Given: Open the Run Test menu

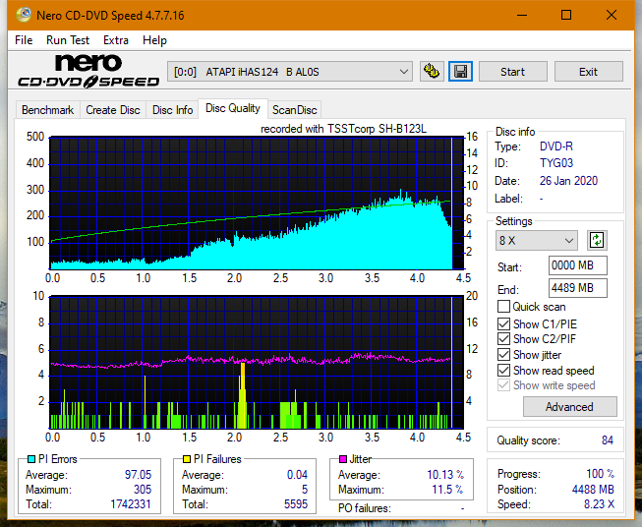Looking at the screenshot, I should coord(68,40).
